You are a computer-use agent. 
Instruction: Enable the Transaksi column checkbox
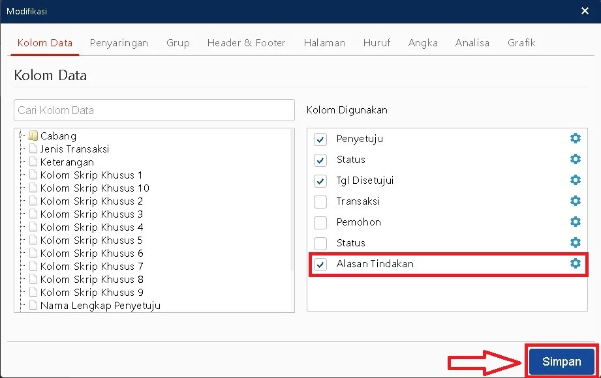tap(320, 202)
